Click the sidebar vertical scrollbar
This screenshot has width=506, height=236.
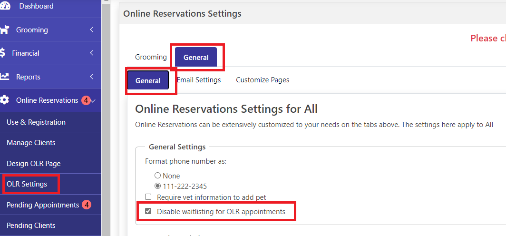point(106,119)
